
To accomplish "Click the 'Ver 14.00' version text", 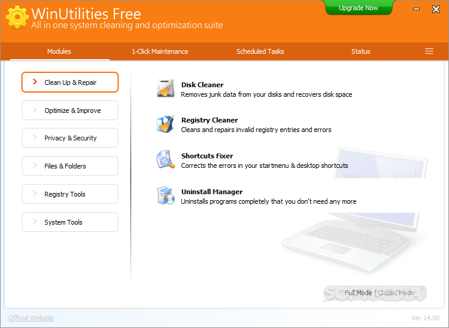I will (426, 318).
